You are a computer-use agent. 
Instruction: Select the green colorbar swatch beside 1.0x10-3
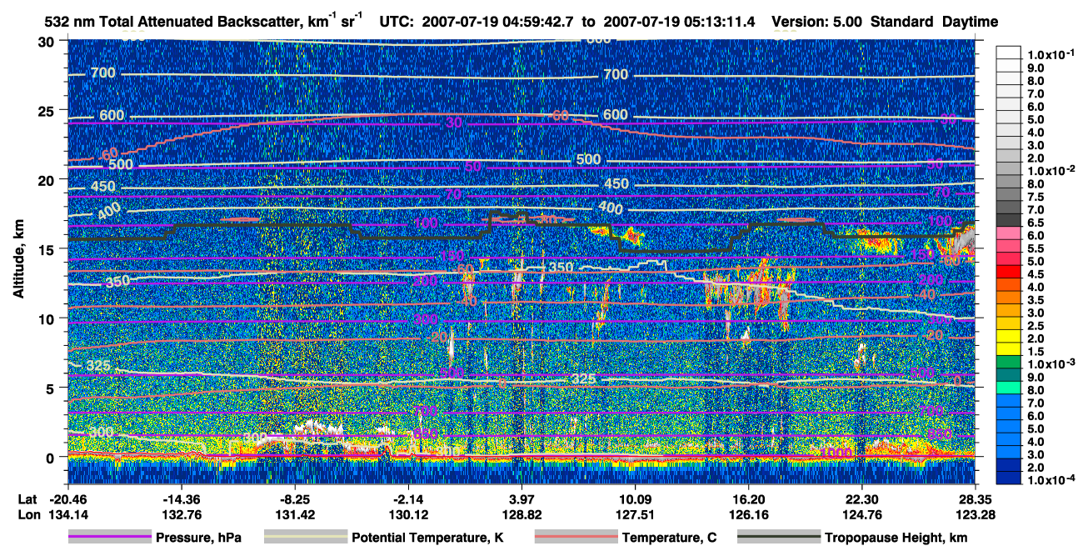coord(1009,363)
